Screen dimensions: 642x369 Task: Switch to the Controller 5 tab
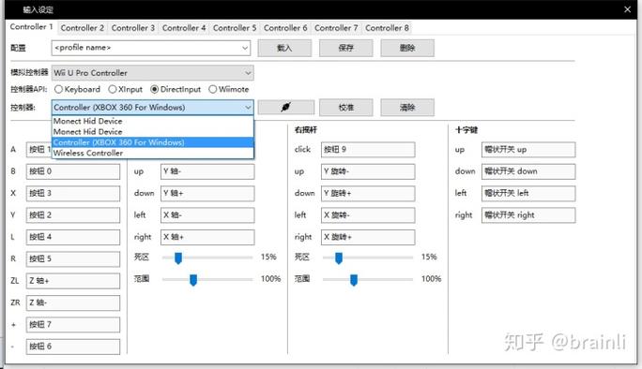tap(235, 28)
